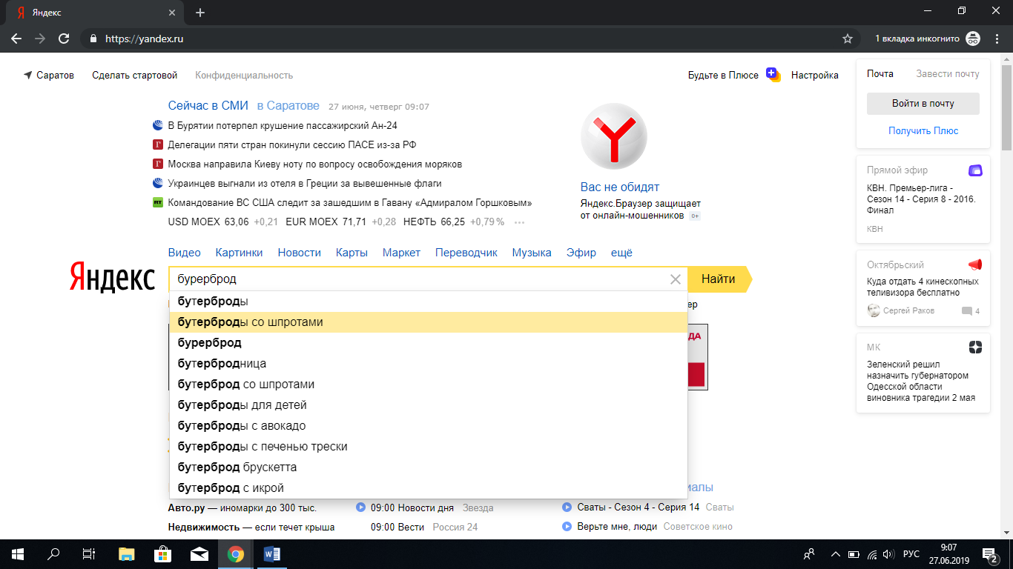This screenshot has height=569, width=1013.
Task: Open Маркет service tab
Action: 401,253
